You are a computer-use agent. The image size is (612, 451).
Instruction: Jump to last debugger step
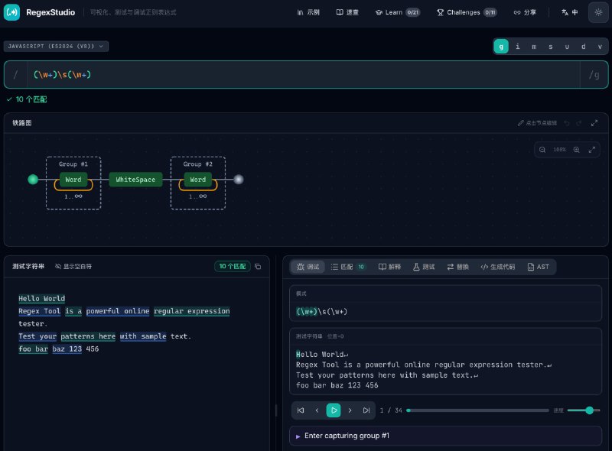(x=366, y=410)
